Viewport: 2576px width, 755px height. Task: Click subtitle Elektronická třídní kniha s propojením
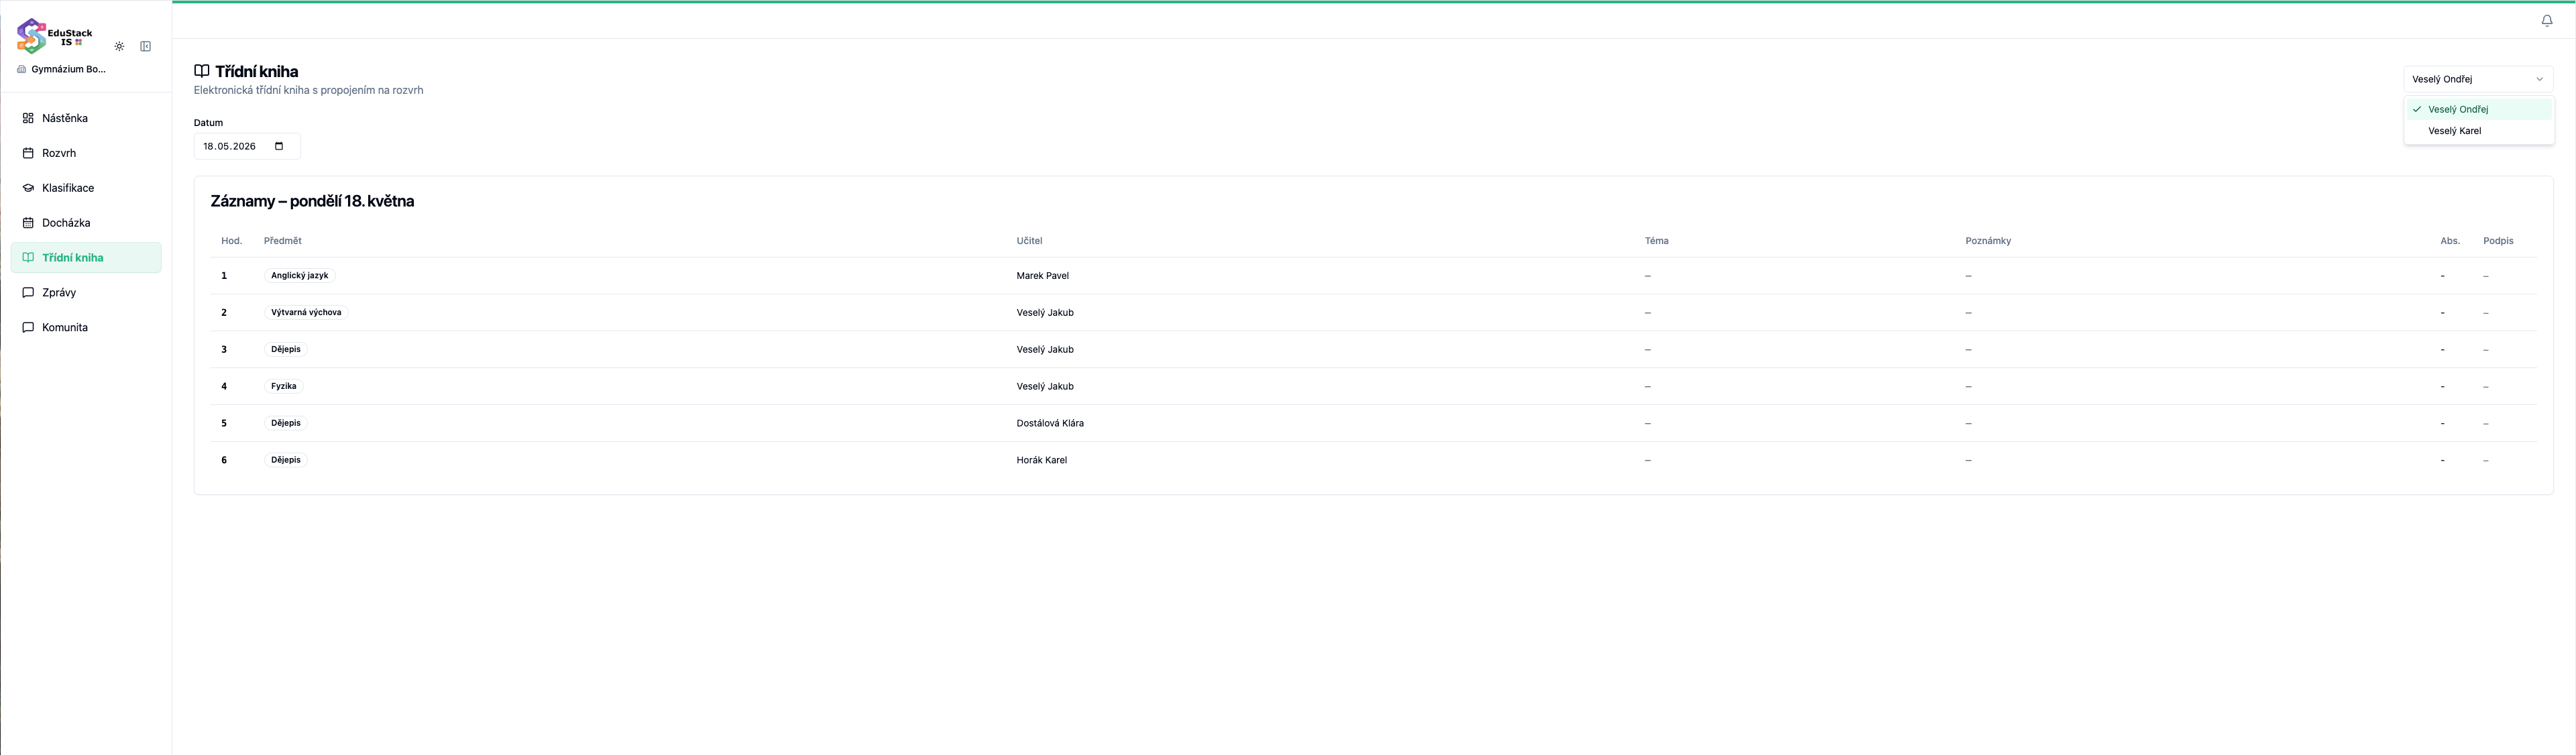point(308,90)
